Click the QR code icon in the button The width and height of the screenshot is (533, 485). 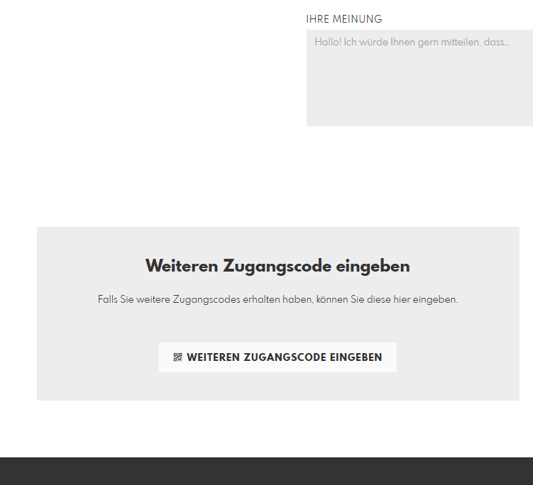[177, 357]
